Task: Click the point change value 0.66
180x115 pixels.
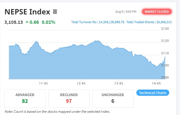Action: click(x=34, y=22)
